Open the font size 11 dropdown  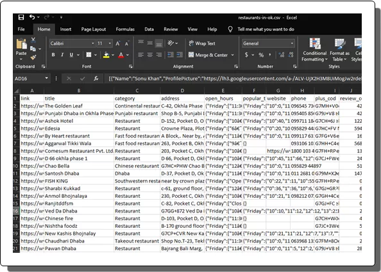click(x=110, y=44)
